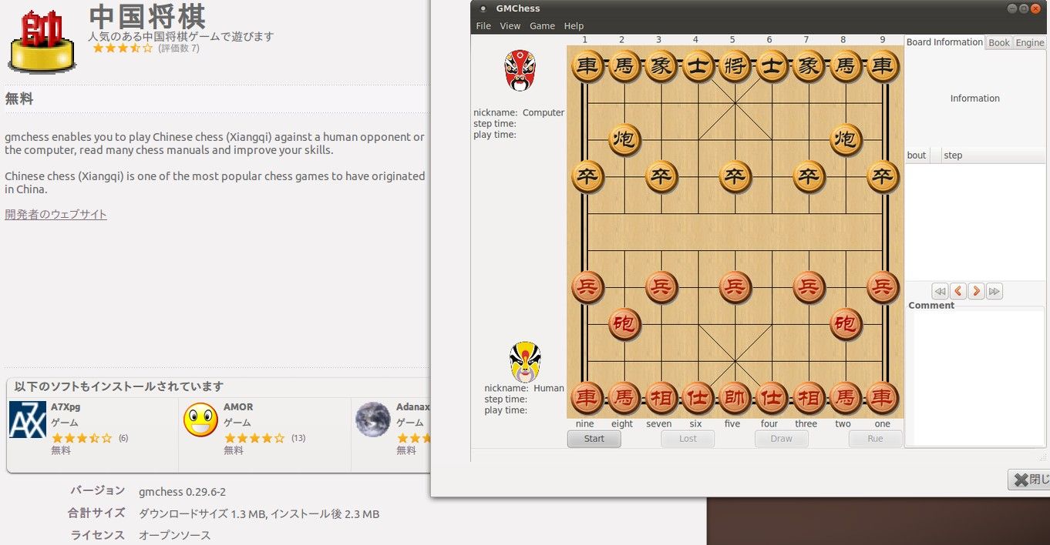Click the Draw button
The height and width of the screenshot is (545, 1050).
click(x=782, y=439)
